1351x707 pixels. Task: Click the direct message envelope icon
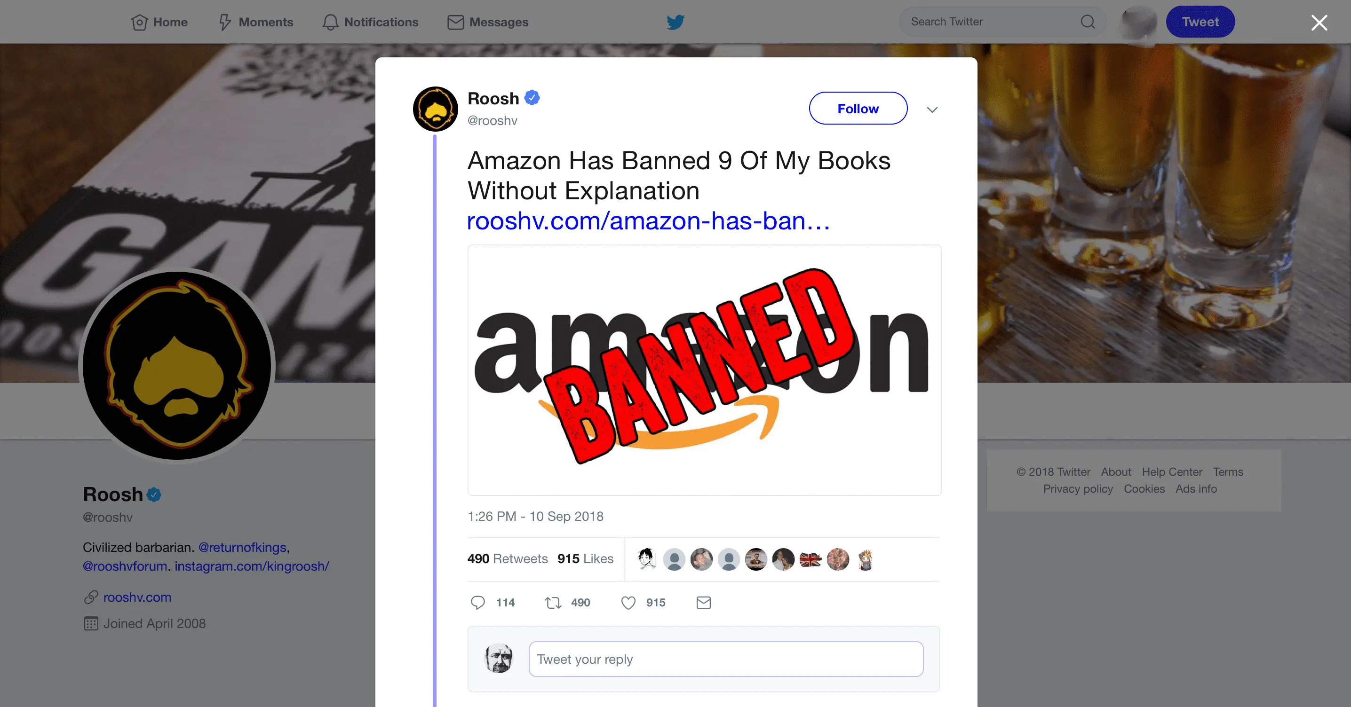[703, 603]
